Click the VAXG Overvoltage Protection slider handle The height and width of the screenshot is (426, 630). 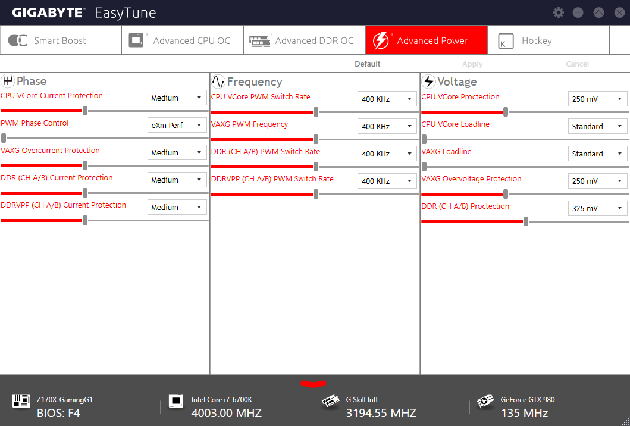tap(506, 194)
